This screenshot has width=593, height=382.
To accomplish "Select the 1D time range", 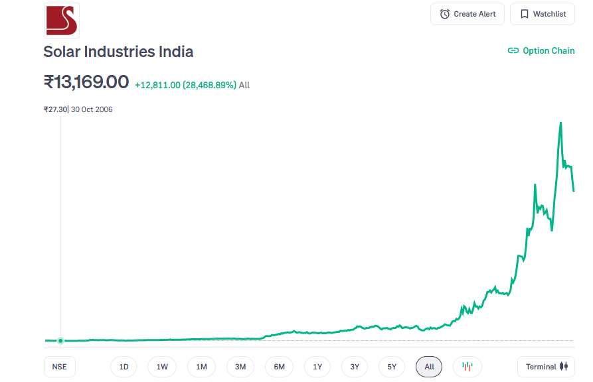I will 124,367.
